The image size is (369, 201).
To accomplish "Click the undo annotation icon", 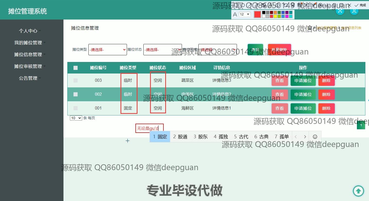I will tap(285, 5).
